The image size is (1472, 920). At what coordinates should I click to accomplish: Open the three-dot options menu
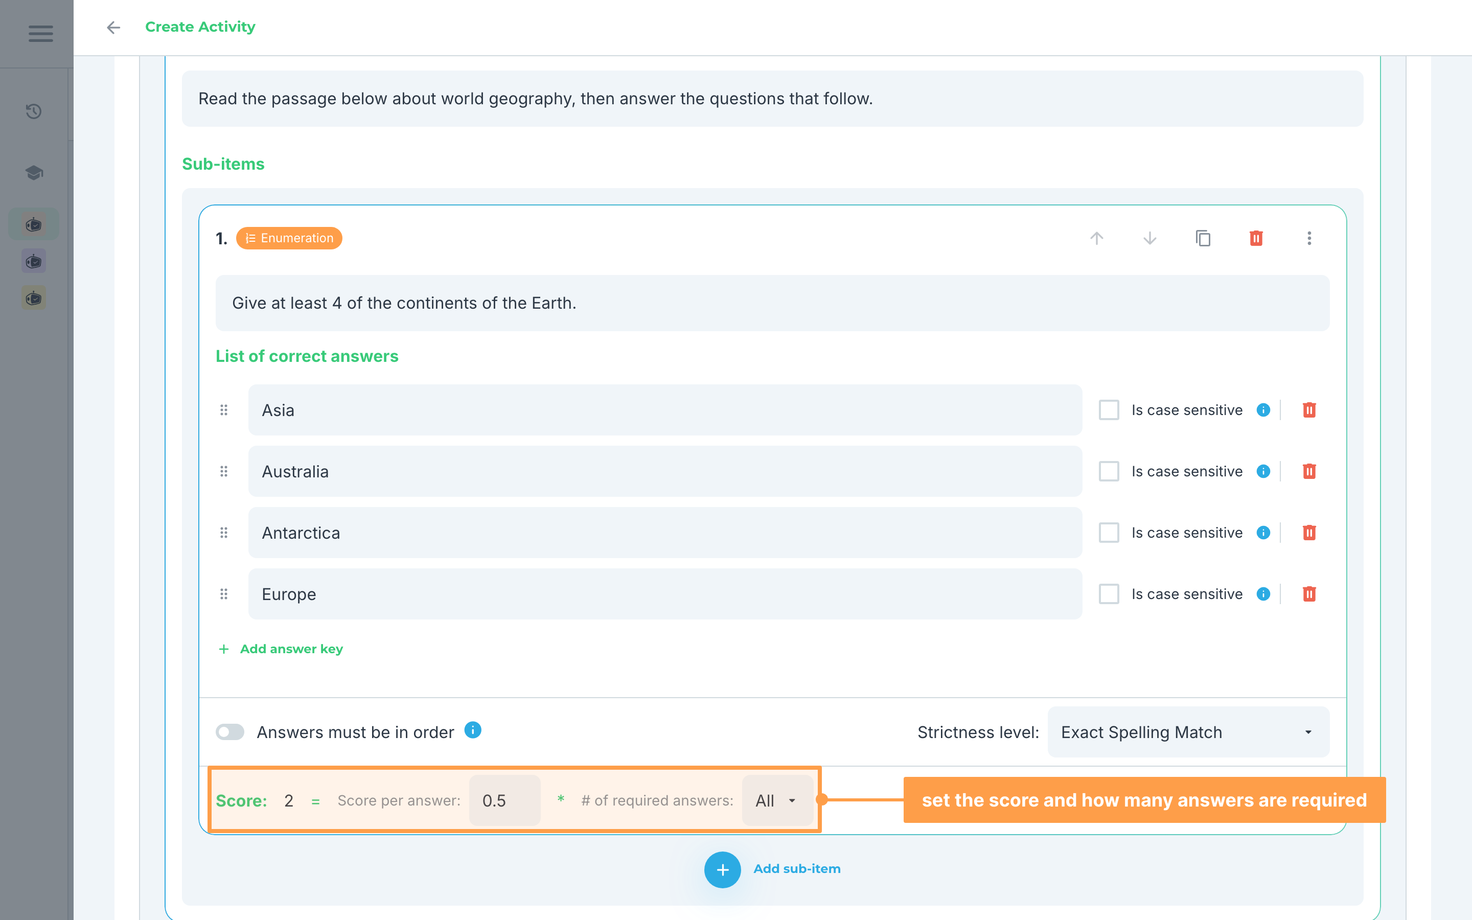click(x=1309, y=238)
